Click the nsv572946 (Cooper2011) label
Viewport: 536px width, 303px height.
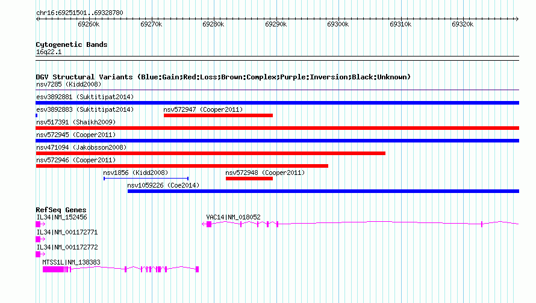[76, 160]
